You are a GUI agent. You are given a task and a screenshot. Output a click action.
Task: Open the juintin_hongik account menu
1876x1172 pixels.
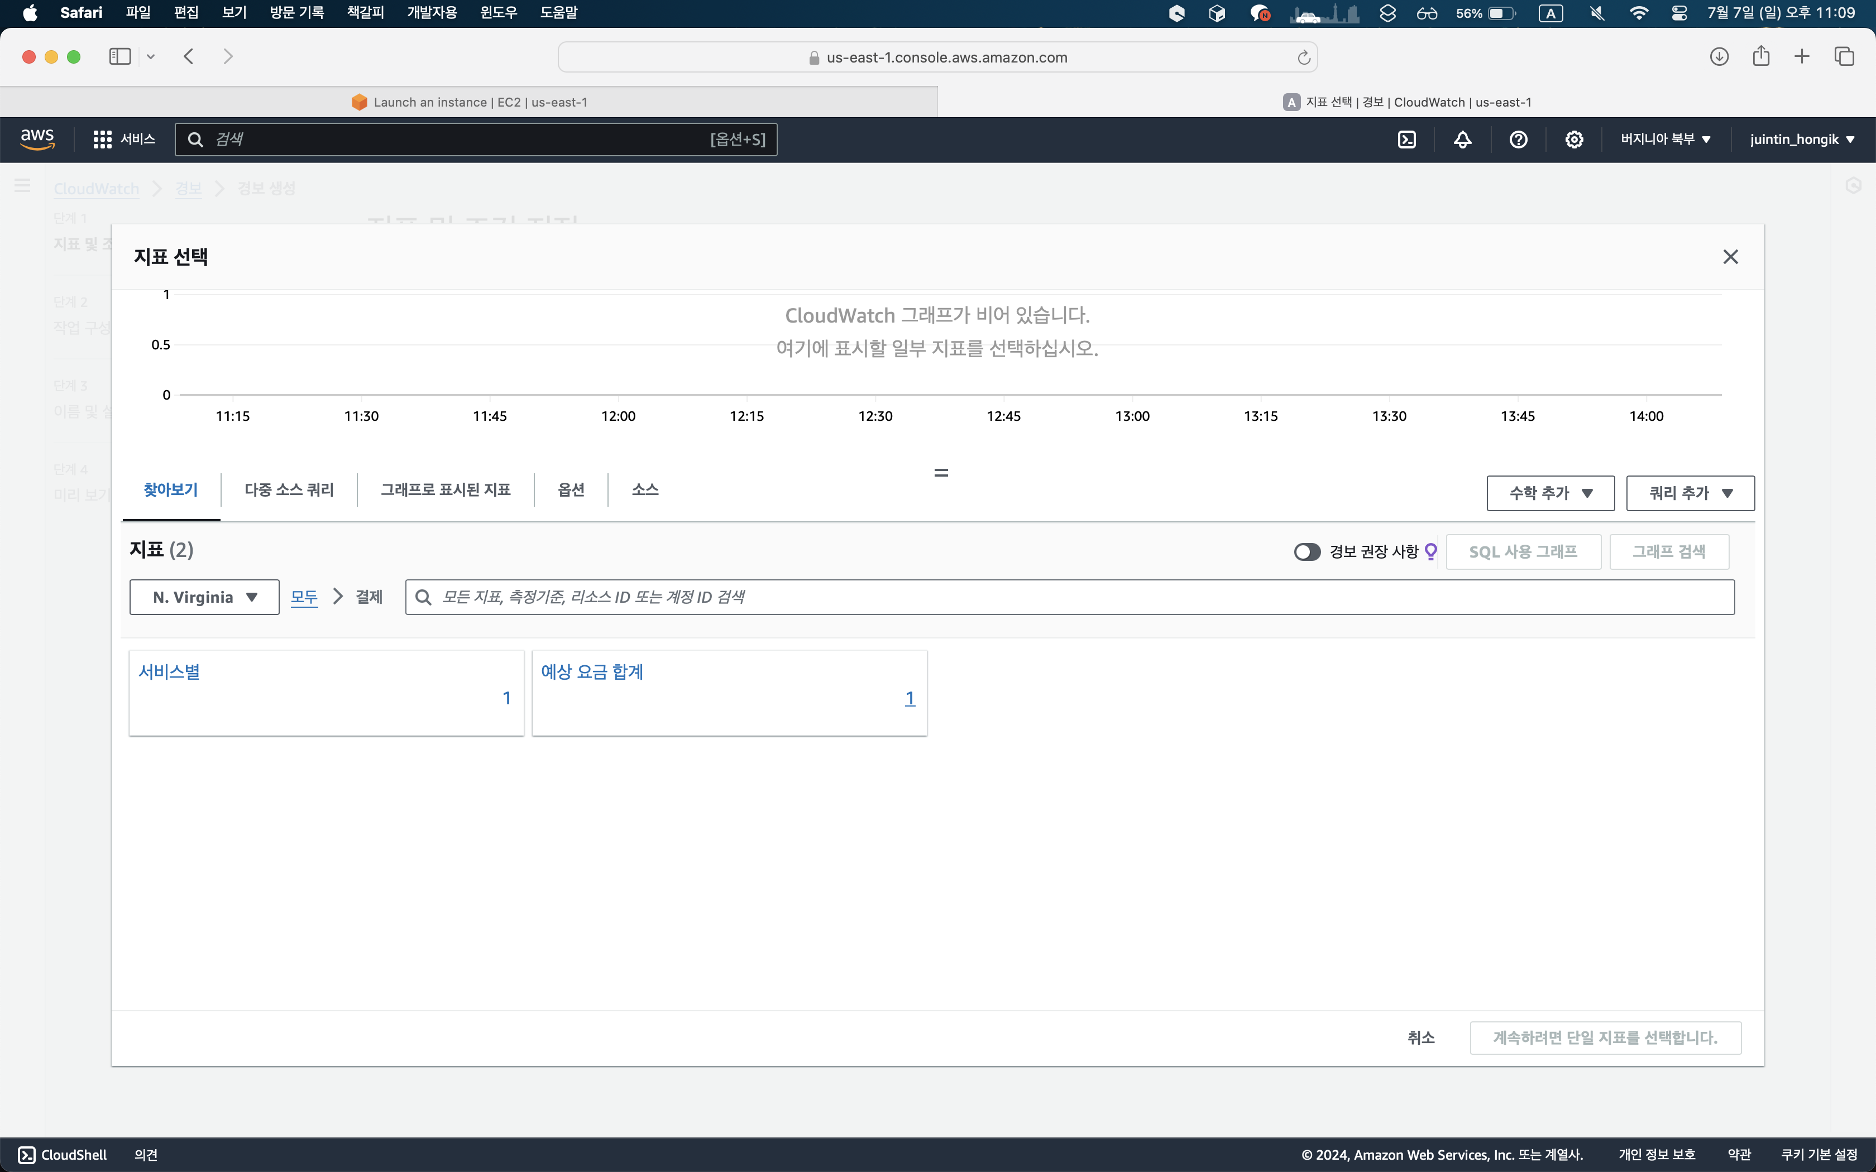click(x=1802, y=140)
